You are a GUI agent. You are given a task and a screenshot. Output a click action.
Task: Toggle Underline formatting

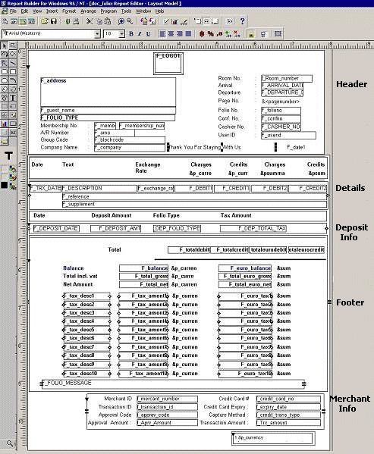click(x=149, y=34)
